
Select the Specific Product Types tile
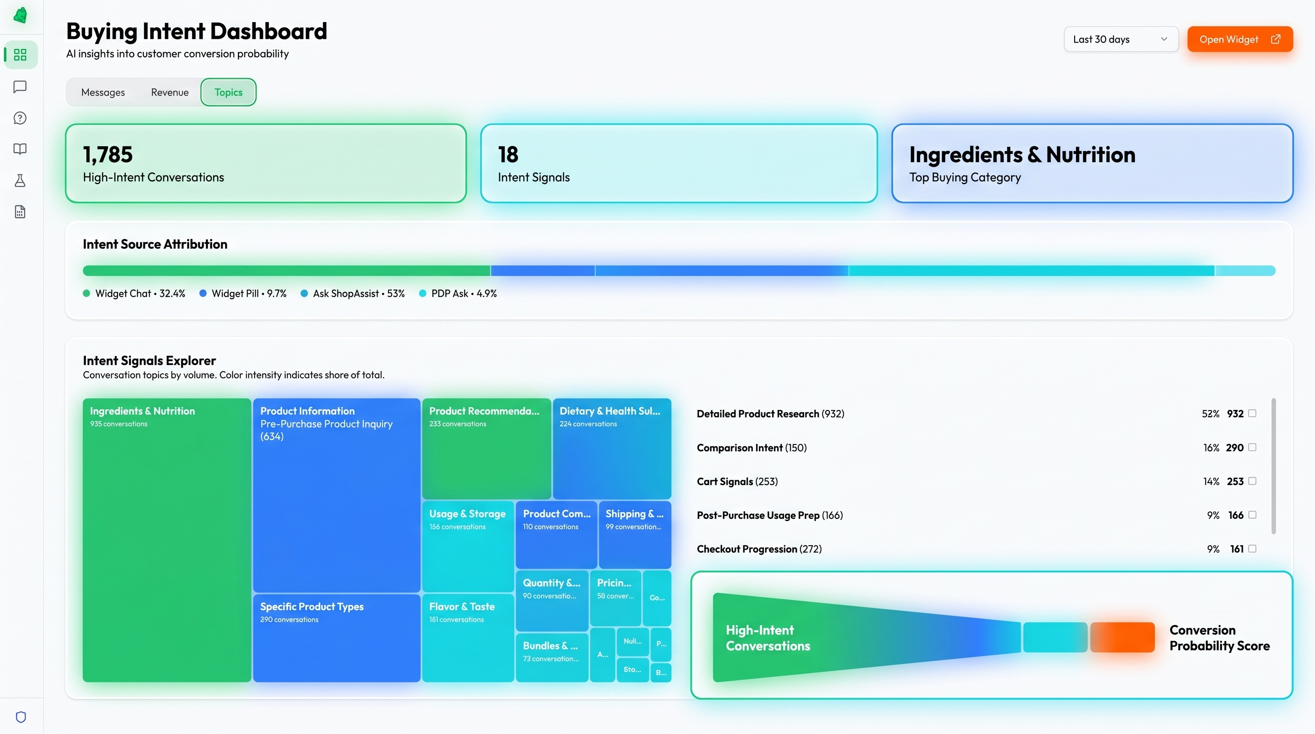point(336,638)
